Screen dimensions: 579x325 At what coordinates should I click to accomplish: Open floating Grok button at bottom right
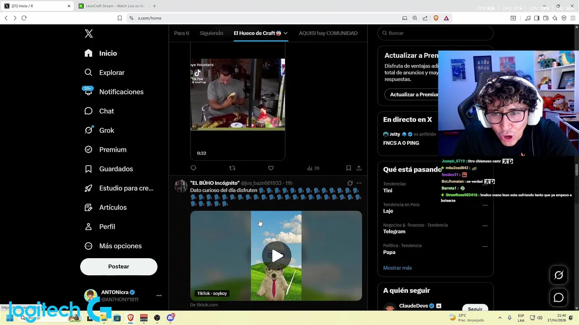click(559, 275)
